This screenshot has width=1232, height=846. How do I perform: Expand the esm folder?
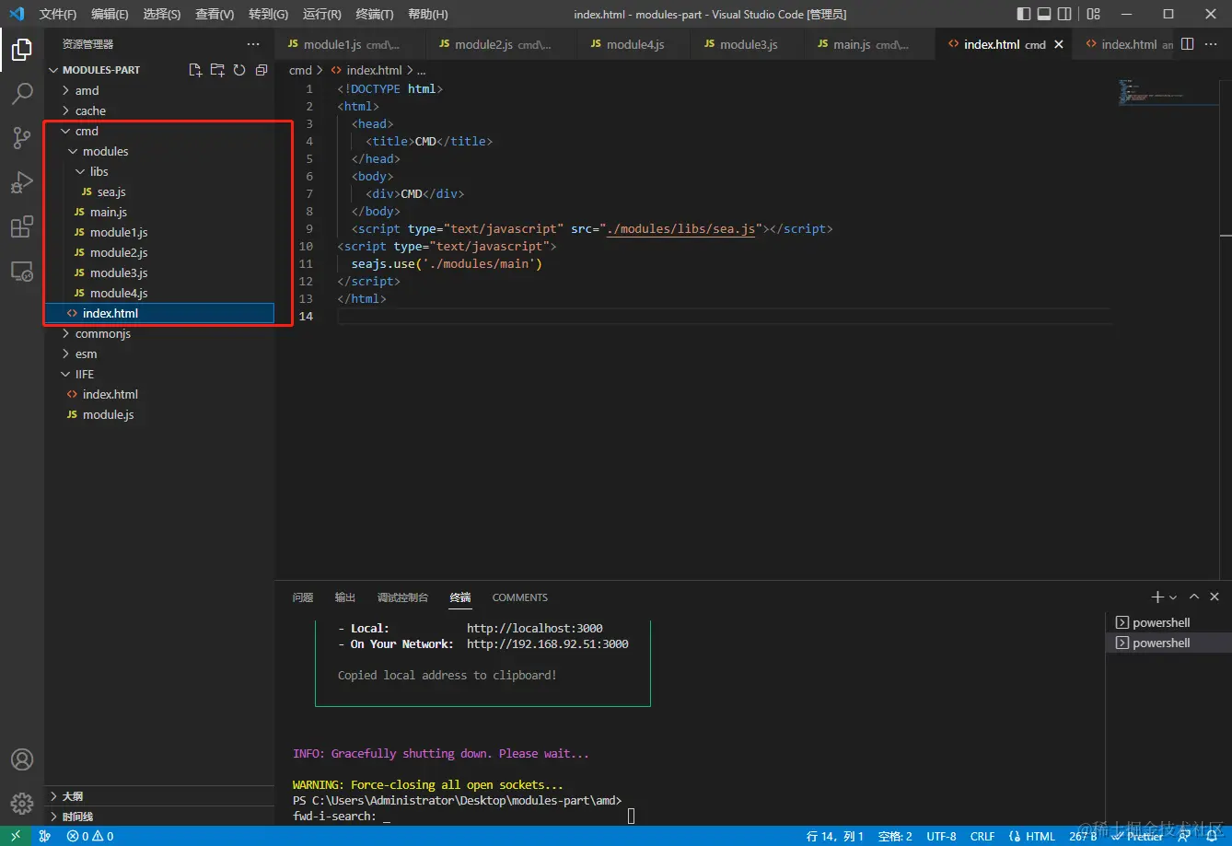click(x=159, y=353)
